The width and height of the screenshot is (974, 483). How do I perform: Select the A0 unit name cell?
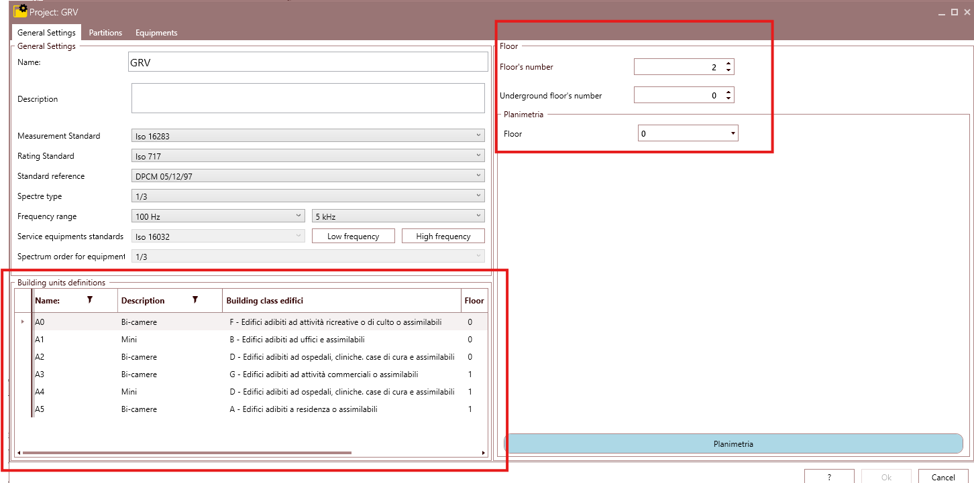tap(75, 322)
